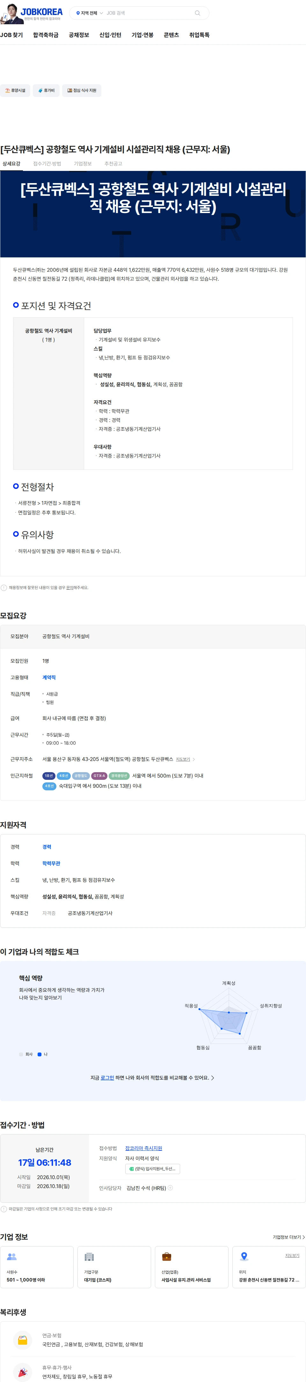Click the info icon beside 마감일 notice

click(x=4, y=1209)
